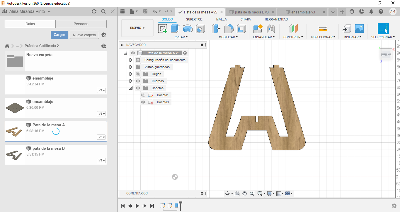Toggle visibility of Cuerpos folder
Image resolution: width=400 pixels, height=212 pixels.
pyautogui.click(x=138, y=81)
